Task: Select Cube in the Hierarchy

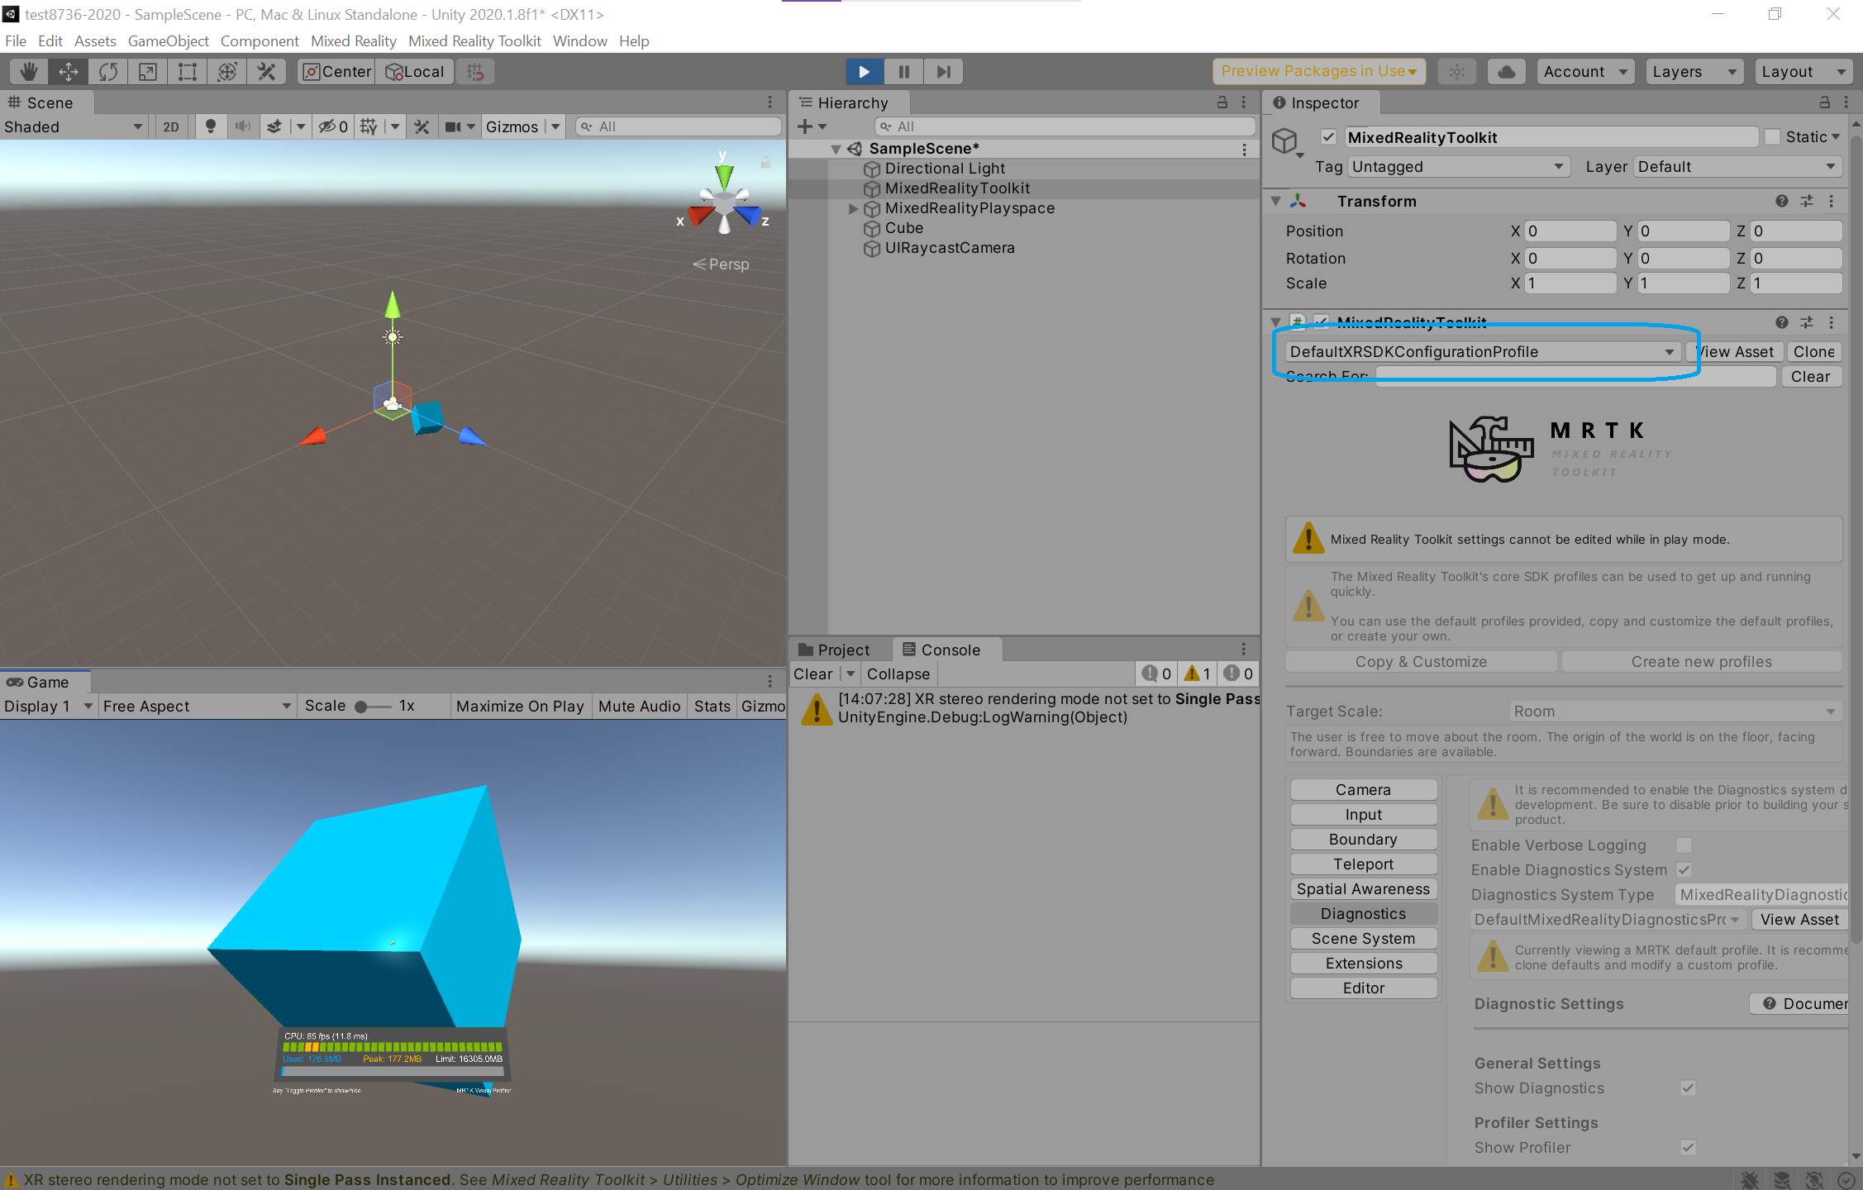Action: [903, 228]
